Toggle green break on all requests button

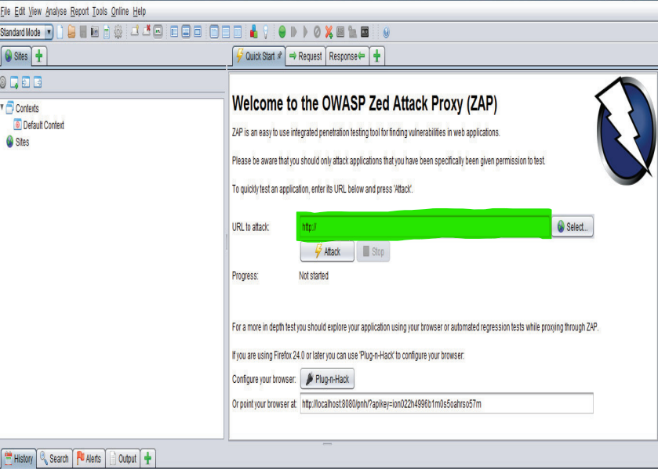click(x=282, y=32)
